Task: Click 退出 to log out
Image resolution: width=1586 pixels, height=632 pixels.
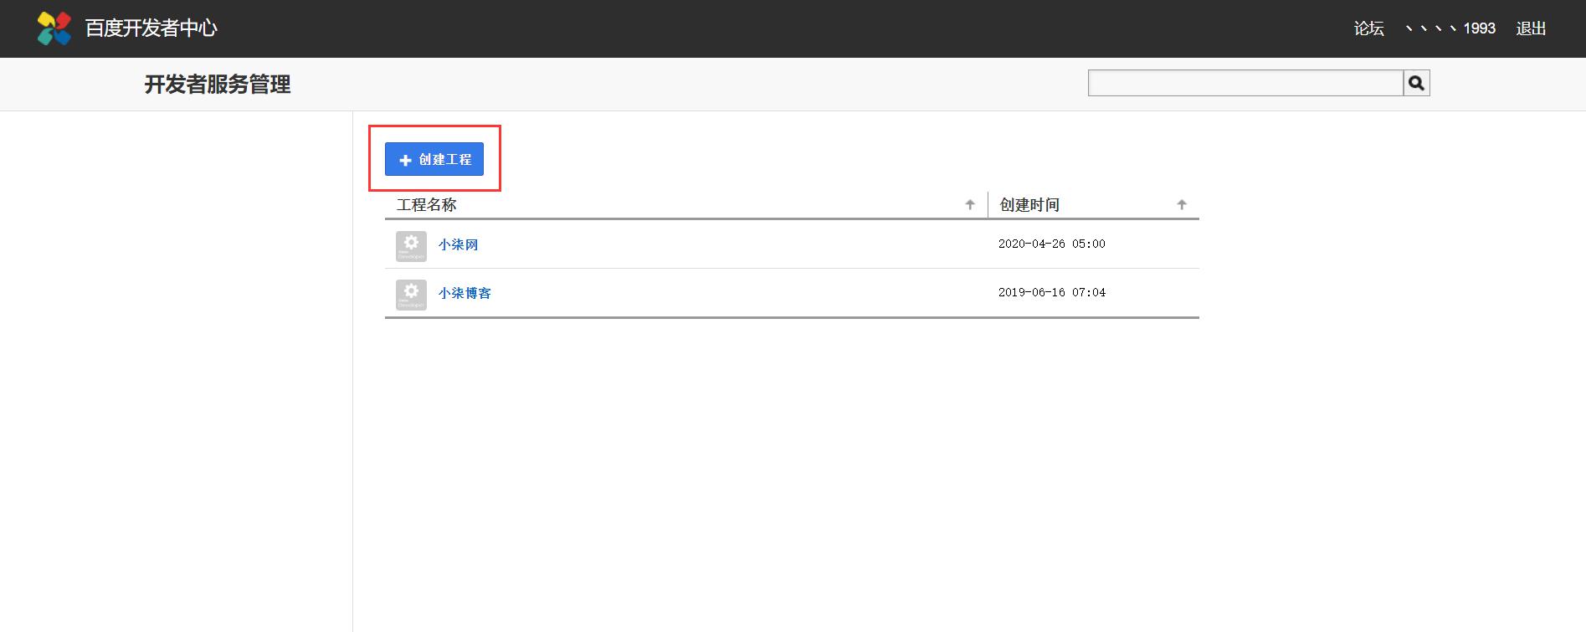Action: pos(1531,28)
